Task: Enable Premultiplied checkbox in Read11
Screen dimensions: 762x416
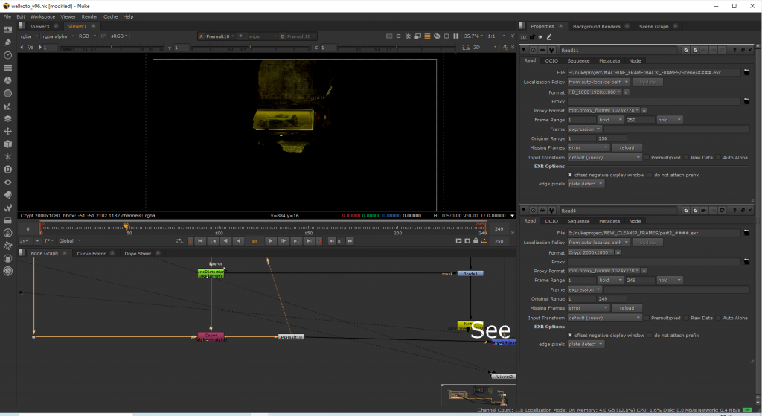Action: 647,158
